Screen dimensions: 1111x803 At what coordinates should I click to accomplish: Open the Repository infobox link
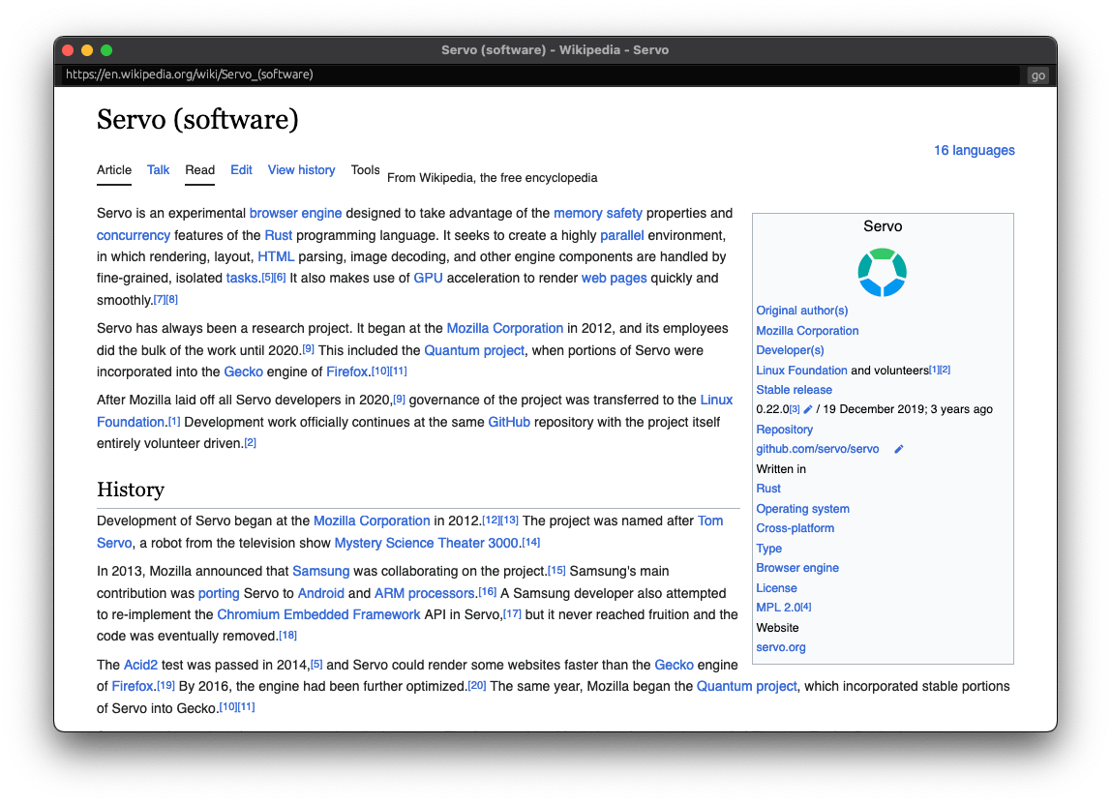[x=784, y=430]
